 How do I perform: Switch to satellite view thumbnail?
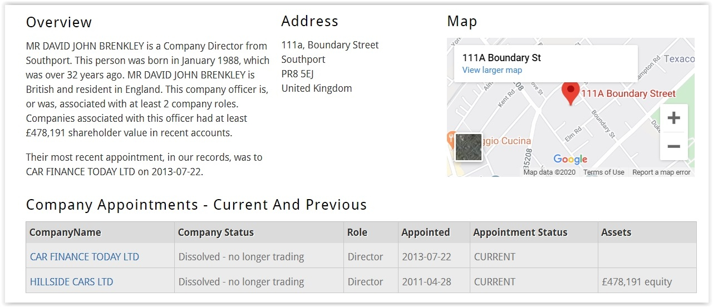468,147
